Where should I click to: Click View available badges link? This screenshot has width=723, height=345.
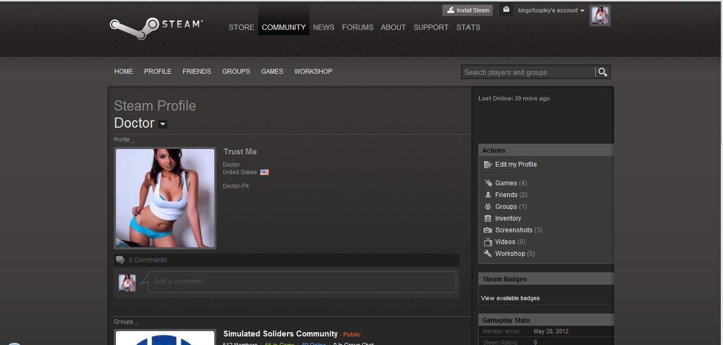point(510,298)
